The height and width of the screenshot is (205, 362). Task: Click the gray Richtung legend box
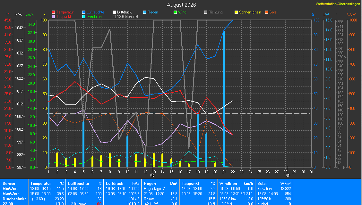click(x=206, y=12)
